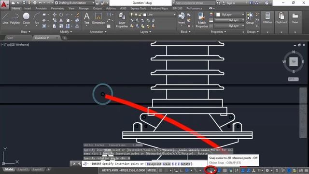The width and height of the screenshot is (309, 174).
Task: Switch to the Annotate ribbon tab
Action: (x=41, y=9)
